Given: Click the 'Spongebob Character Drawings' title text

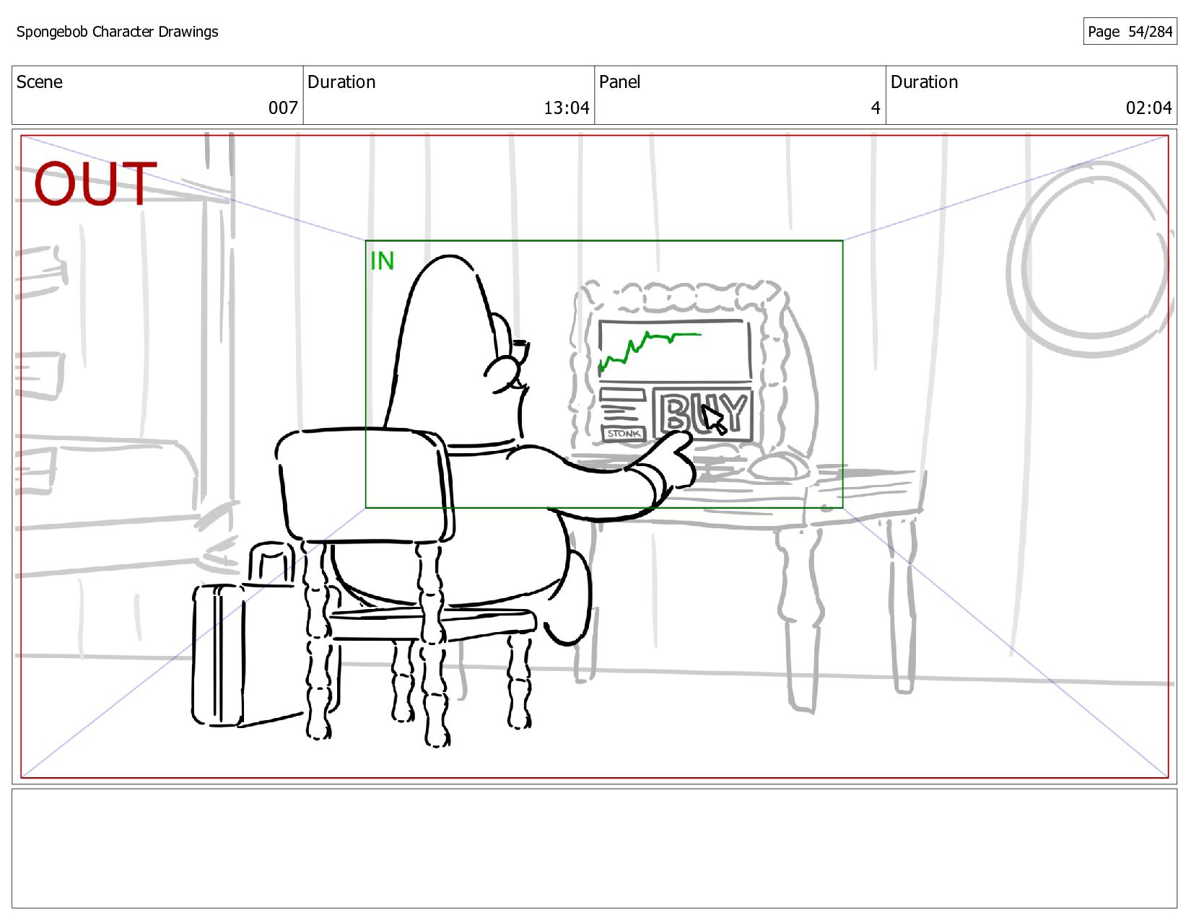Looking at the screenshot, I should (x=117, y=32).
